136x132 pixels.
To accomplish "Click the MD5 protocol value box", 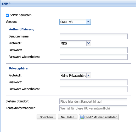I will pyautogui.click(x=73, y=43).
